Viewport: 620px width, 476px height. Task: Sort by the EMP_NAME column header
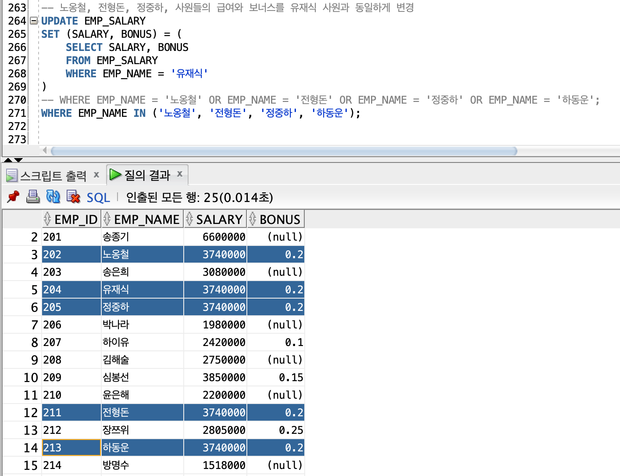[x=143, y=219]
